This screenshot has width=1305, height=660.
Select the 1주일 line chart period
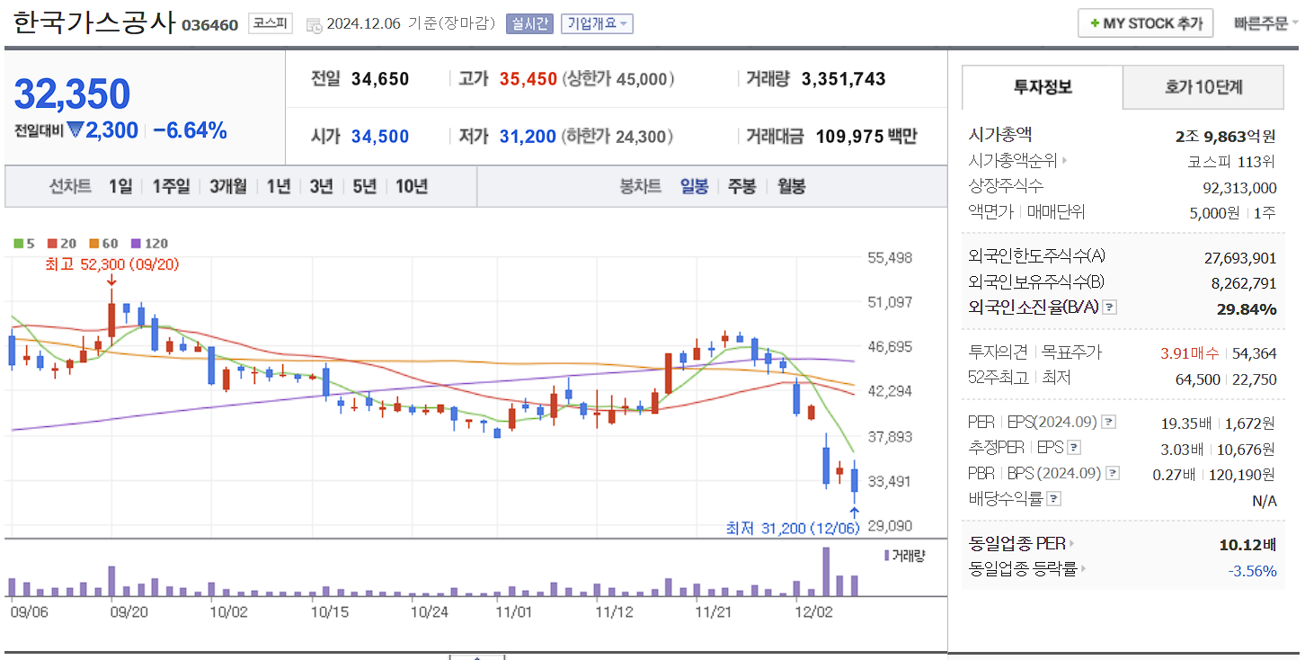tap(171, 186)
